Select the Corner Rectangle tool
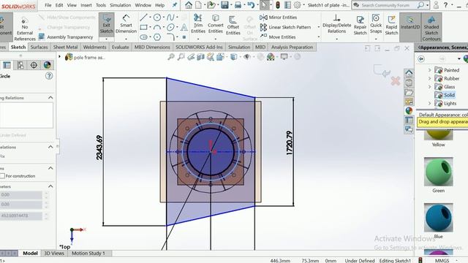The width and height of the screenshot is (468, 263). pos(143,28)
